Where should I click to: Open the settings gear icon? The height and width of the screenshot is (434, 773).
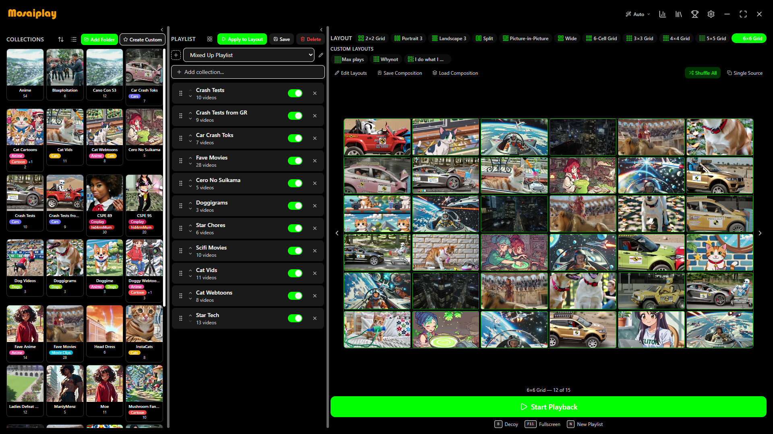(711, 14)
